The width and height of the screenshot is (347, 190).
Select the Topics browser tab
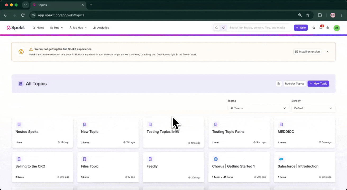[x=58, y=5]
